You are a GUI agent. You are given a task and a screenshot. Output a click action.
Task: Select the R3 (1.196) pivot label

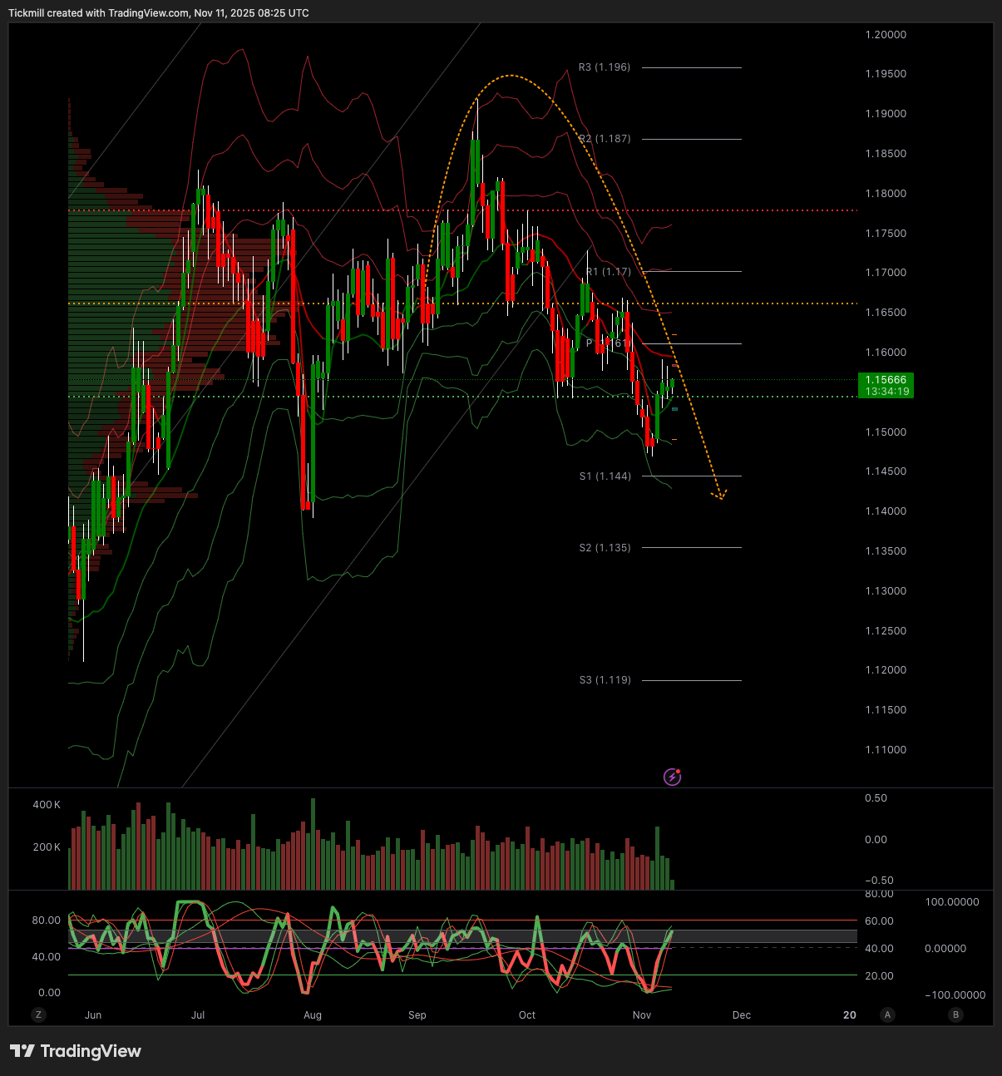pos(605,67)
